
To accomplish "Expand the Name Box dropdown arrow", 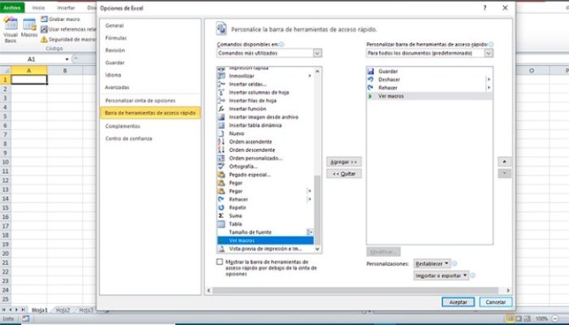I will click(67, 59).
